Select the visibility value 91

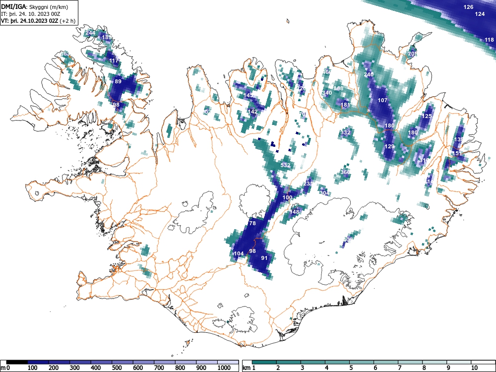click(264, 258)
